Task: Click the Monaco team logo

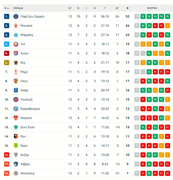Action: pos(16,26)
